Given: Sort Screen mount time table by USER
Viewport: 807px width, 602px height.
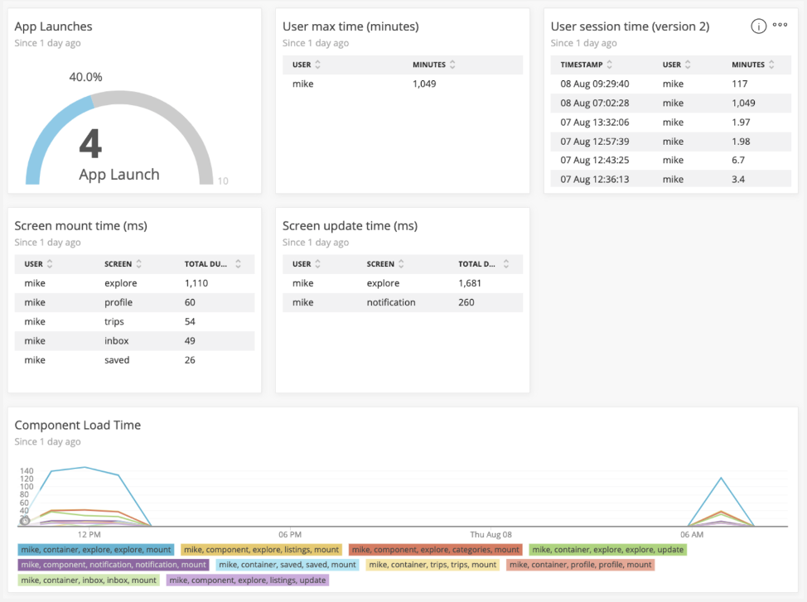Looking at the screenshot, I should [39, 264].
